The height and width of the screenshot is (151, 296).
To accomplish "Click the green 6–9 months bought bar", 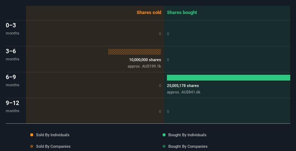I will [x=229, y=78].
